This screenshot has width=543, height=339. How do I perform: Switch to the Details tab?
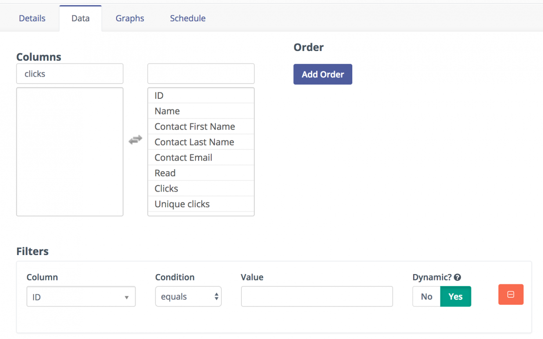click(32, 19)
